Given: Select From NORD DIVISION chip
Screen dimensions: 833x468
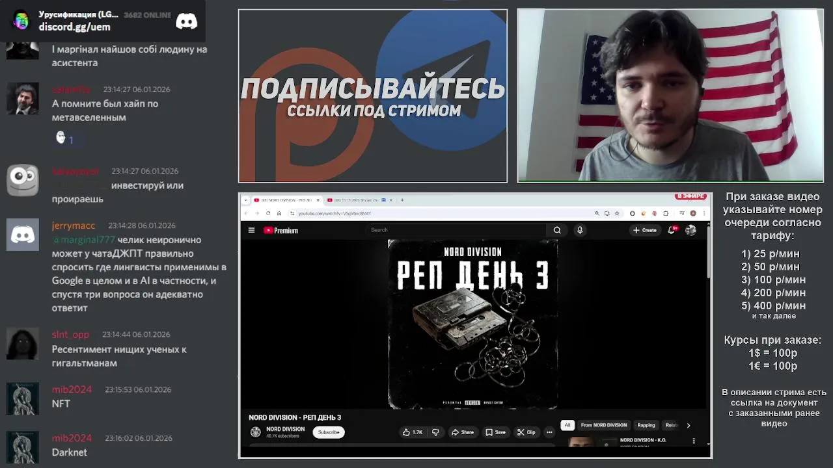Looking at the screenshot, I should coord(604,425).
